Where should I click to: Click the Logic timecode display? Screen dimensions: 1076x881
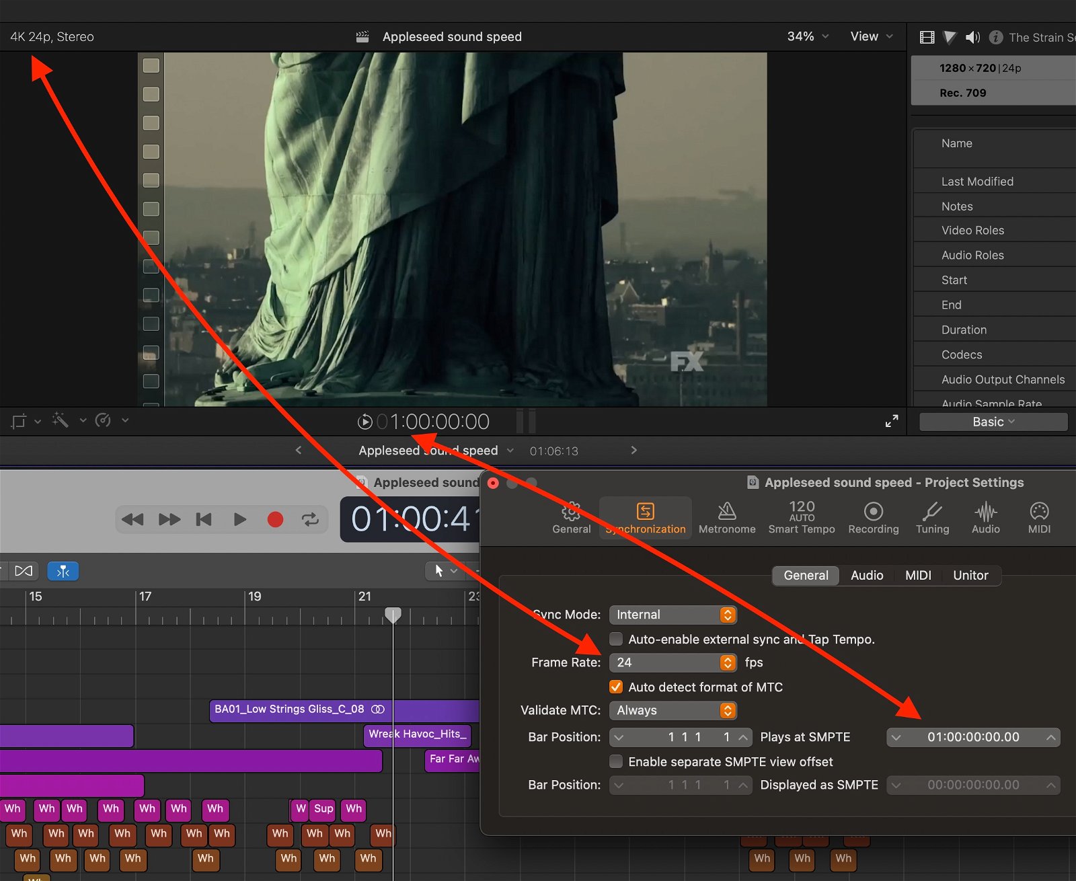[410, 519]
